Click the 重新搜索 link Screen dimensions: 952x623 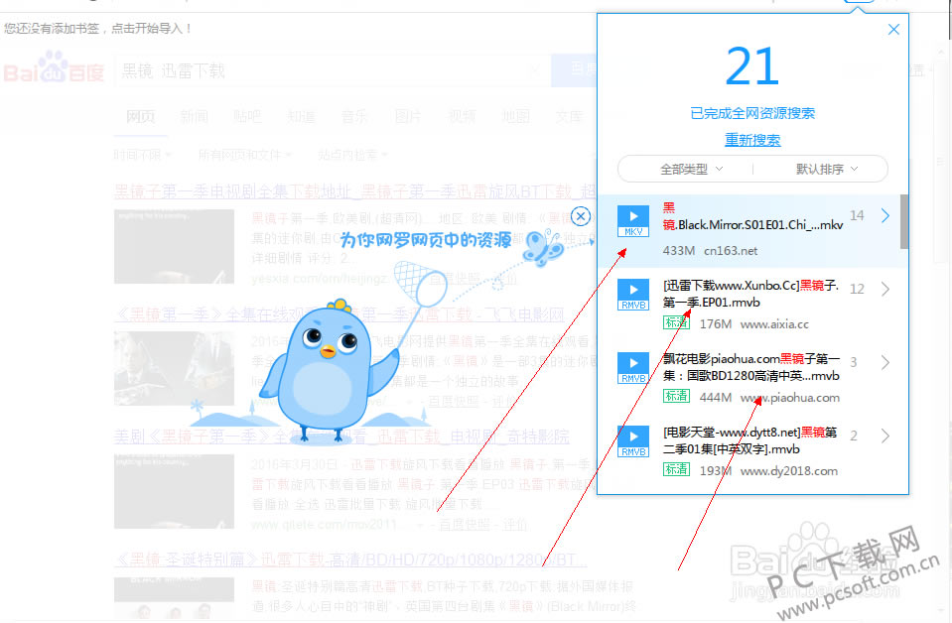tap(752, 140)
